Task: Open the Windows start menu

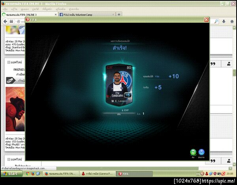Action: click(11, 174)
